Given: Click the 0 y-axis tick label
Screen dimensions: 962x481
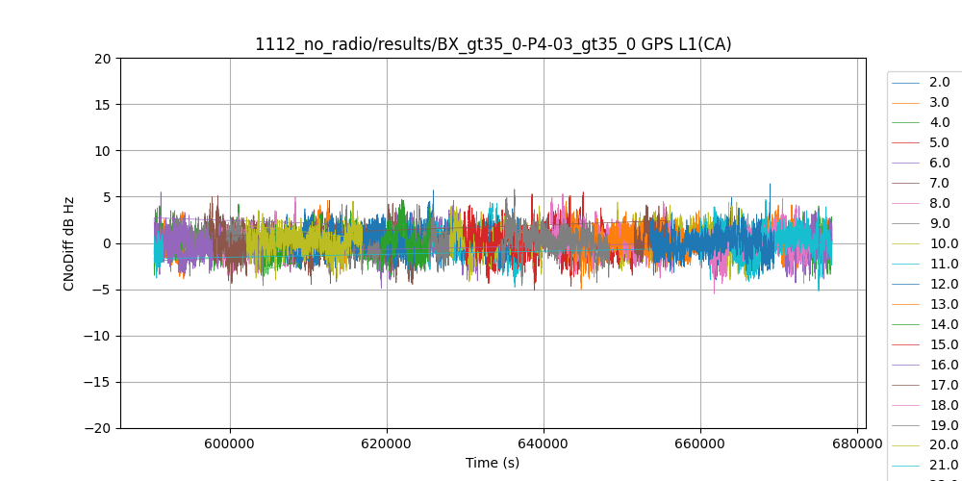Looking at the screenshot, I should click(107, 243).
